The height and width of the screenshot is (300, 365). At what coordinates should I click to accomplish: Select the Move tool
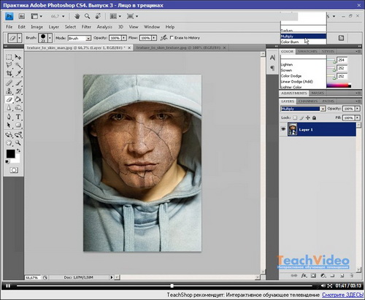point(18,57)
